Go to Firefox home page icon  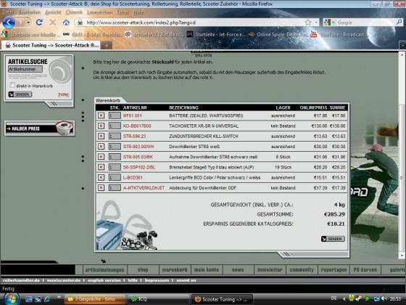(x=66, y=23)
